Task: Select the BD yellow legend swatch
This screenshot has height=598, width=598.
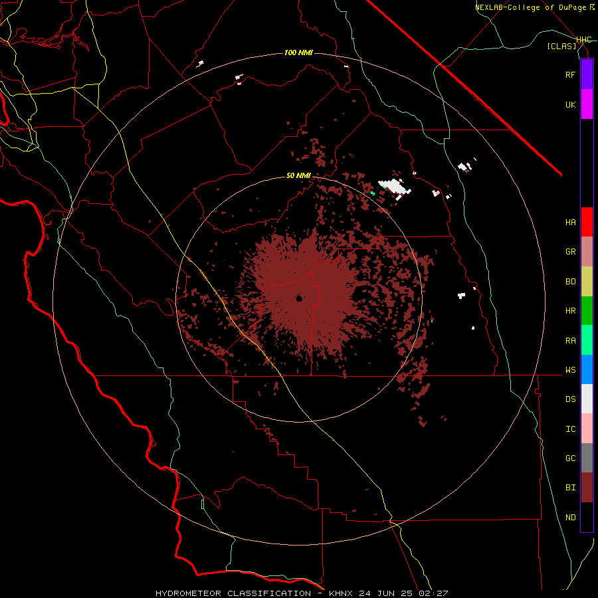Action: click(587, 282)
